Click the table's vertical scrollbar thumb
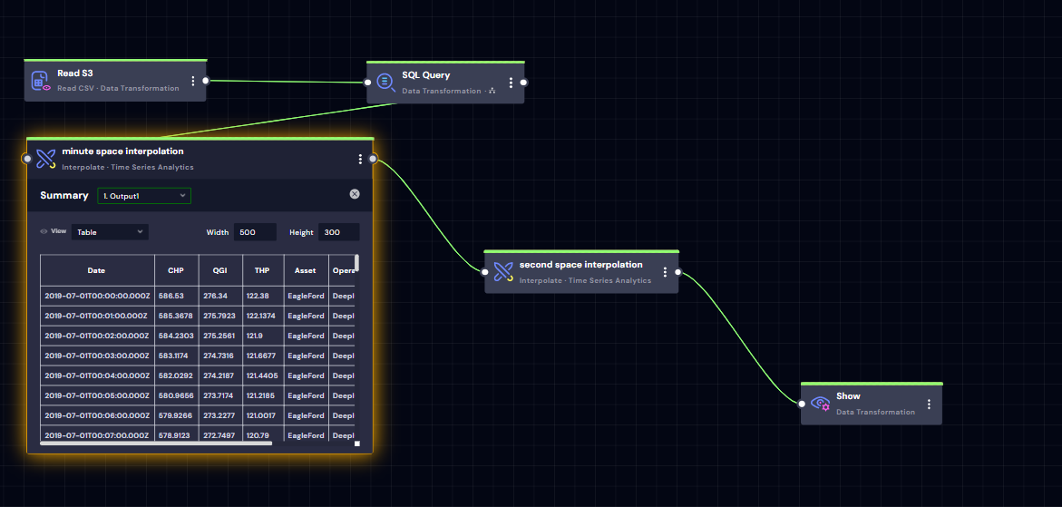Image resolution: width=1062 pixels, height=507 pixels. [x=357, y=263]
